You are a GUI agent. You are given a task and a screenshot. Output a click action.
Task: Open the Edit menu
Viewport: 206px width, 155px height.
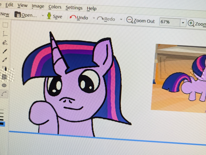[x=9, y=5]
